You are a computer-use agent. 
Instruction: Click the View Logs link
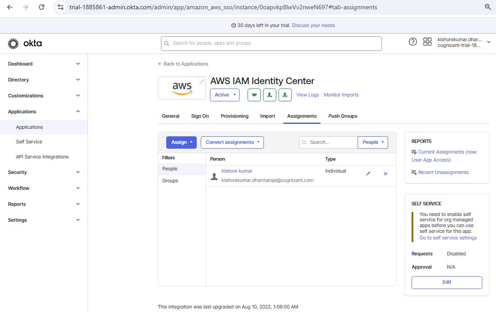pos(307,95)
